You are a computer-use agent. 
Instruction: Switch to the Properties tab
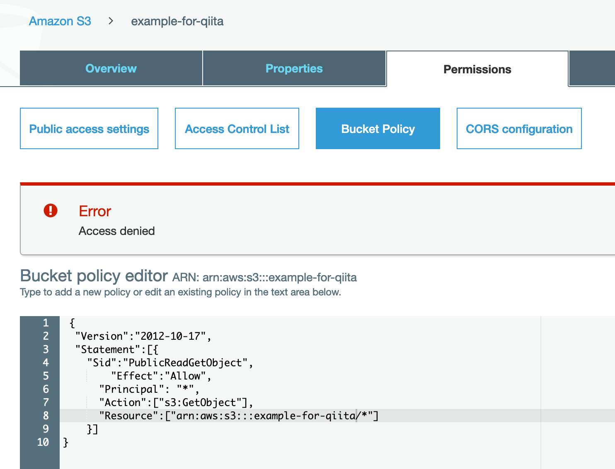(294, 68)
